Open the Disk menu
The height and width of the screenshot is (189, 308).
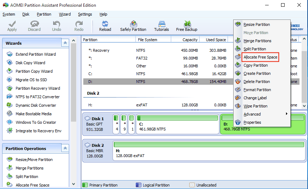(26, 14)
